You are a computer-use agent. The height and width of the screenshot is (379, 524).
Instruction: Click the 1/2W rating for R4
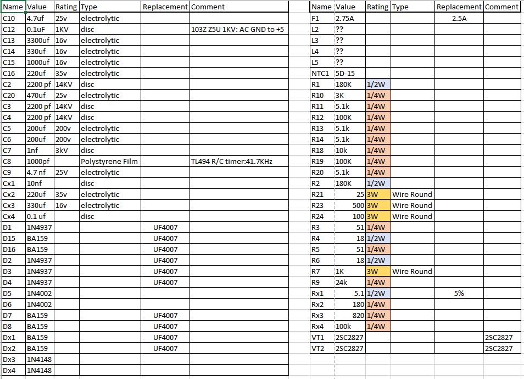tap(378, 239)
